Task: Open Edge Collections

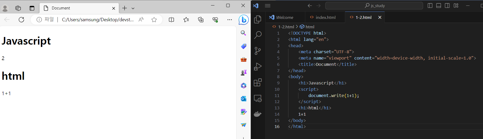Action: [x=201, y=20]
